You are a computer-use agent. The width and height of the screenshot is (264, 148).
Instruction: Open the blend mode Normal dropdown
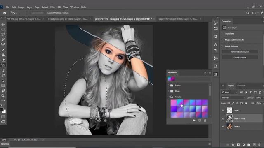233,98
